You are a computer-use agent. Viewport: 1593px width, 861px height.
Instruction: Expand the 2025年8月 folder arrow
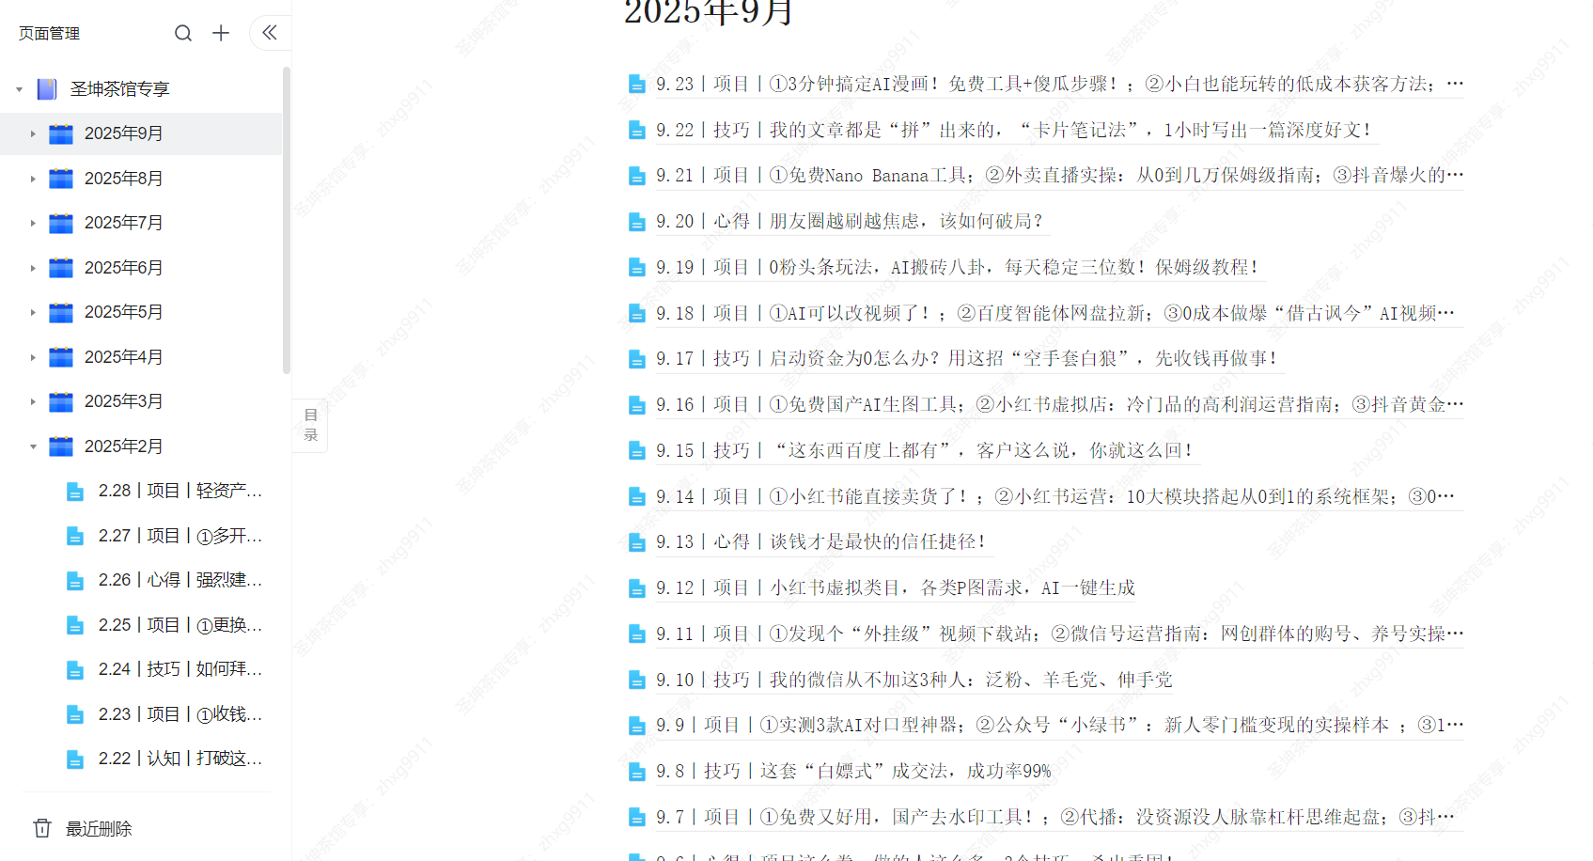(x=33, y=179)
